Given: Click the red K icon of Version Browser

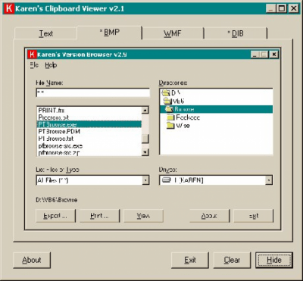Looking at the screenshot, I should [32, 55].
